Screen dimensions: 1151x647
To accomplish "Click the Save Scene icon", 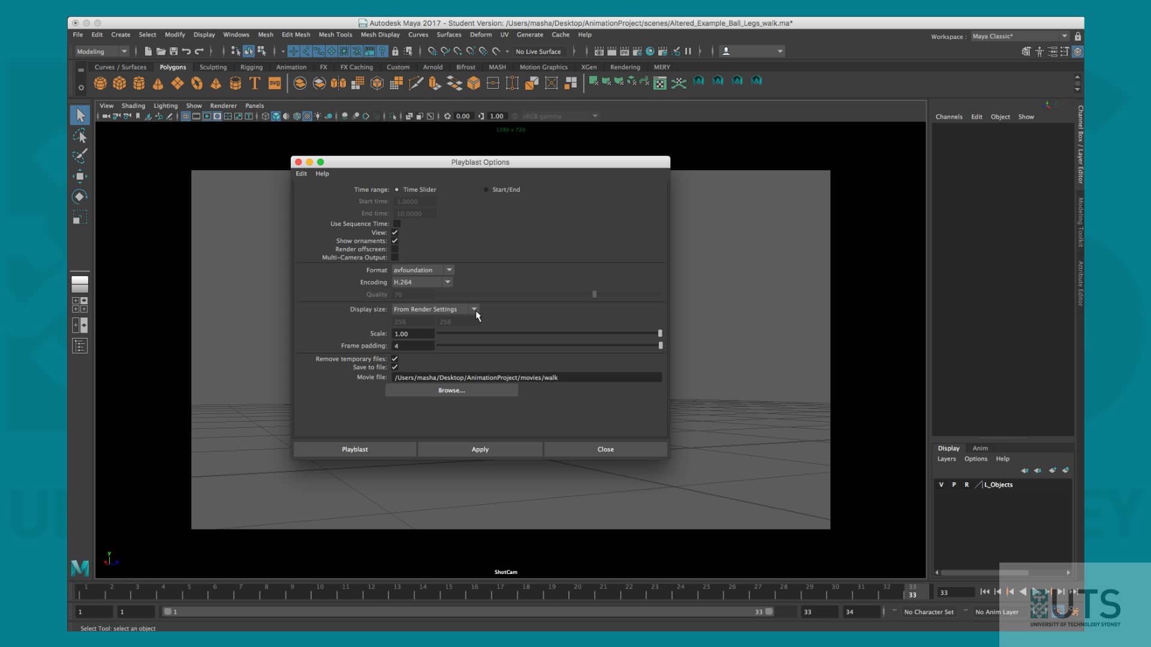I will click(173, 52).
